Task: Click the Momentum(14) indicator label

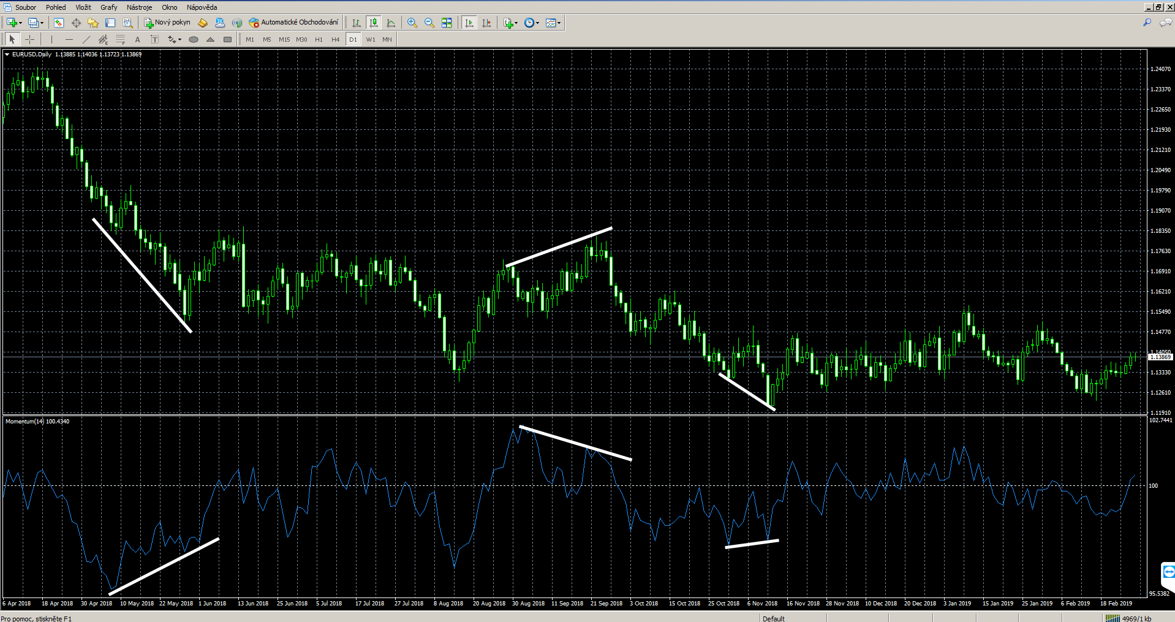Action: 37,422
